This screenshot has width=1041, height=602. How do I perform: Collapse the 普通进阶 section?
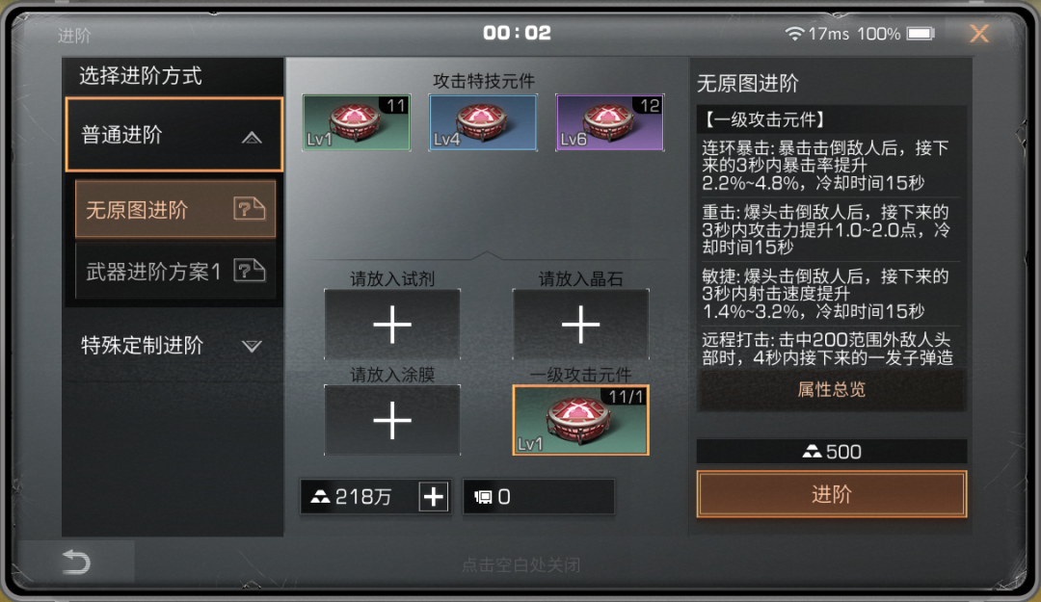pos(173,135)
